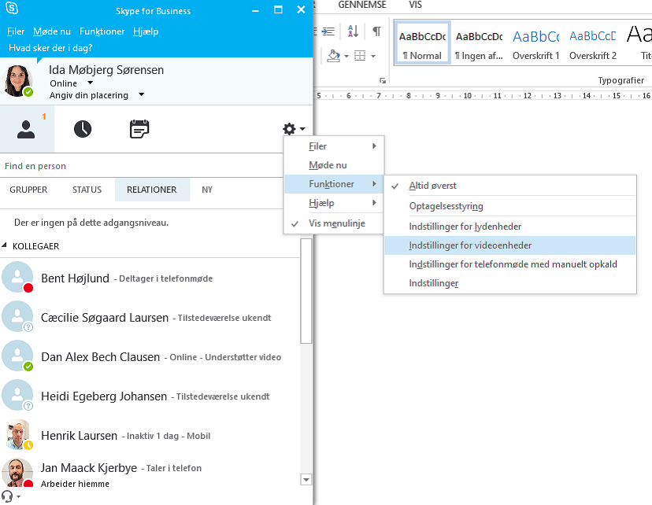Click Jan Maack Kjerbye's photo
The image size is (652, 505).
tap(17, 473)
